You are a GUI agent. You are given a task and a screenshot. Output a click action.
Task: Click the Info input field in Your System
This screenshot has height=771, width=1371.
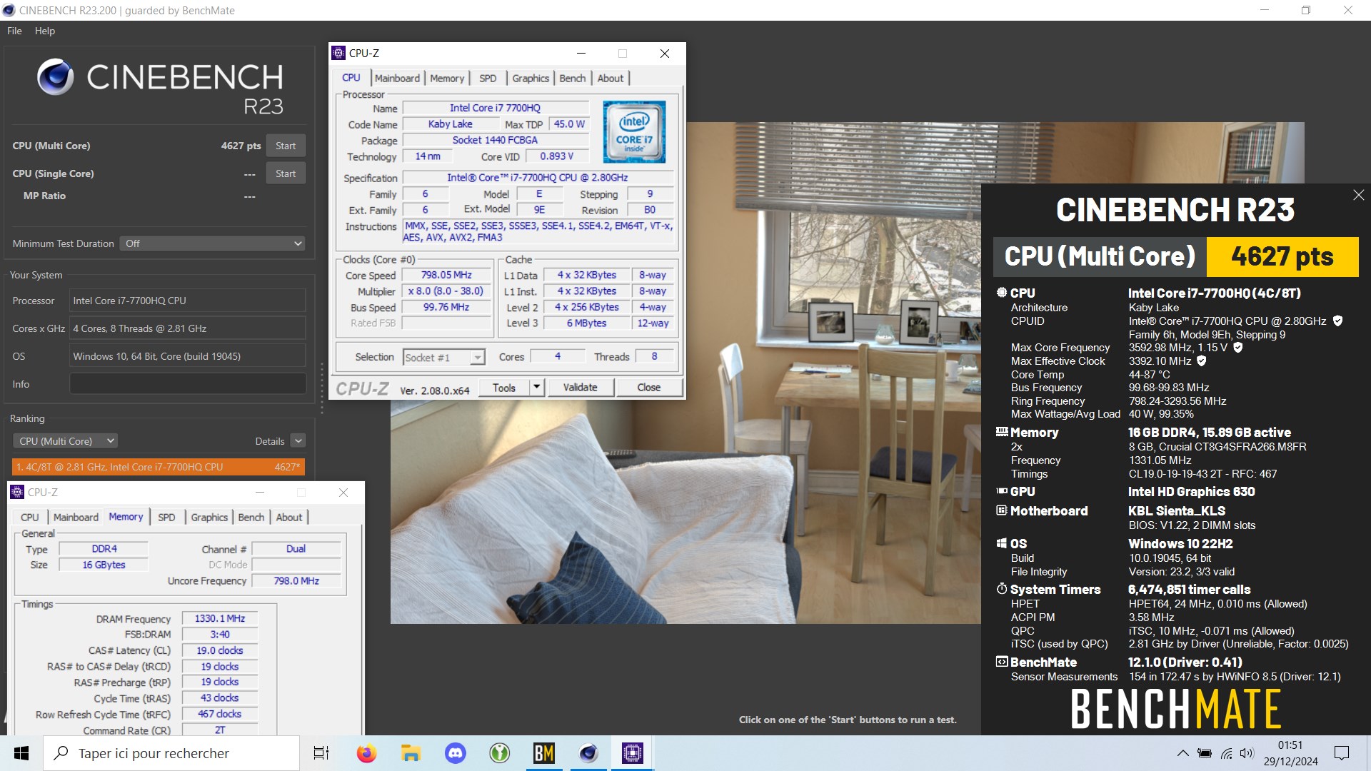188,384
